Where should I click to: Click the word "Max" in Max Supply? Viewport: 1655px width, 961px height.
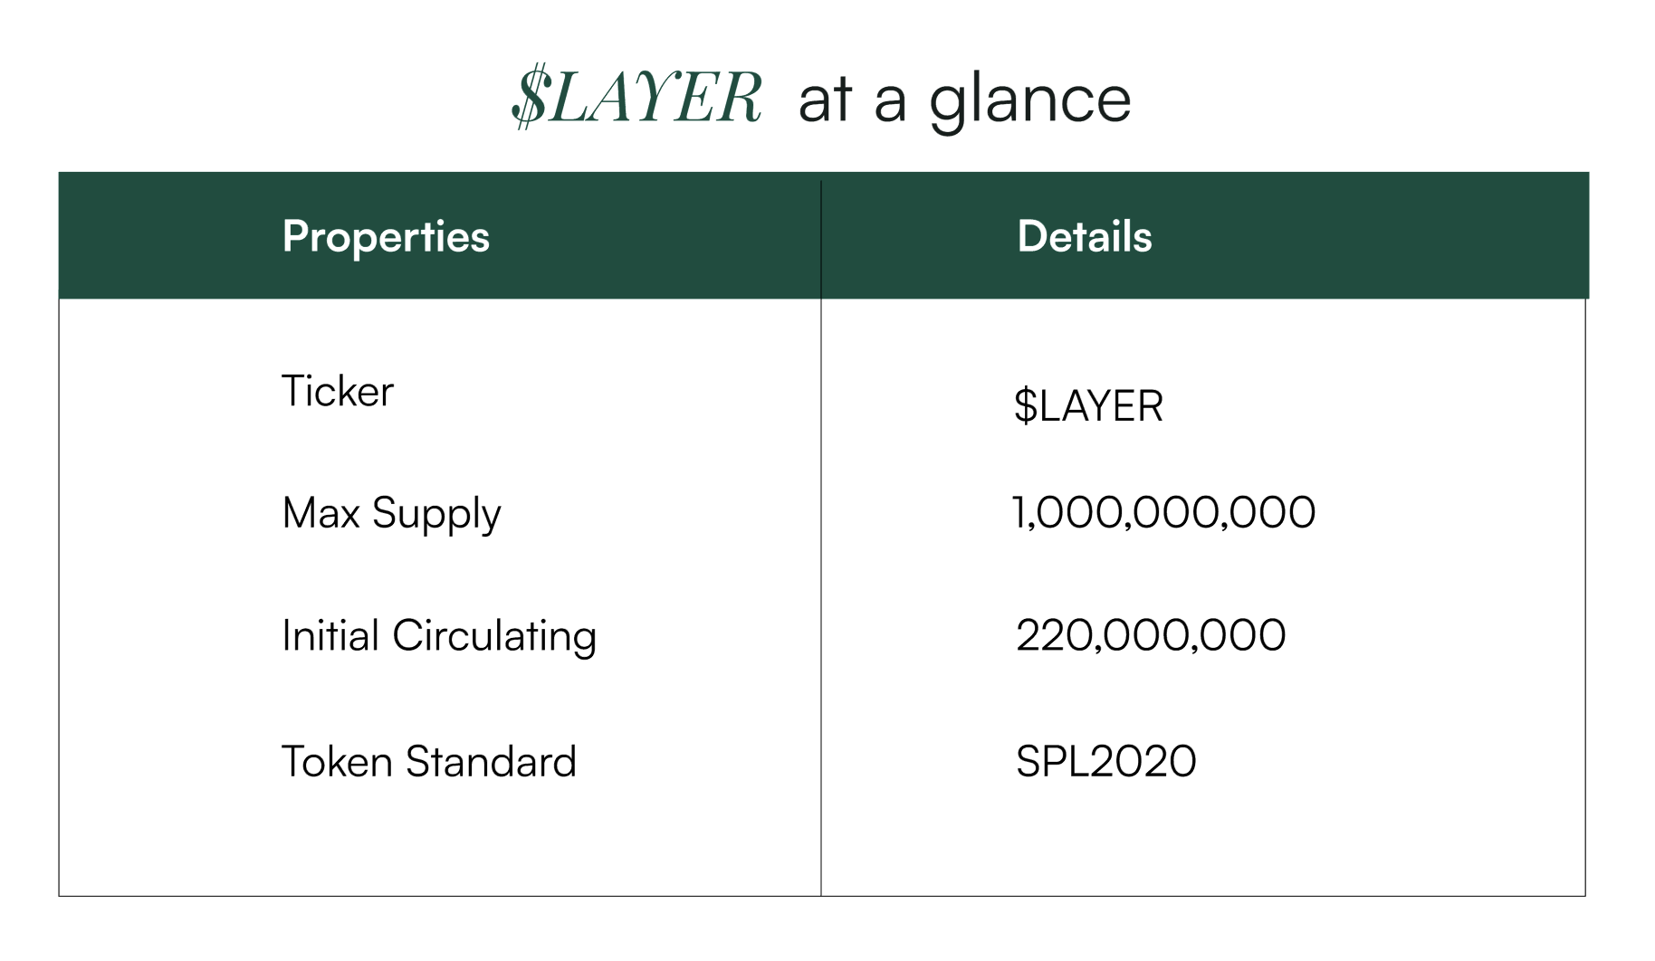pos(321,512)
